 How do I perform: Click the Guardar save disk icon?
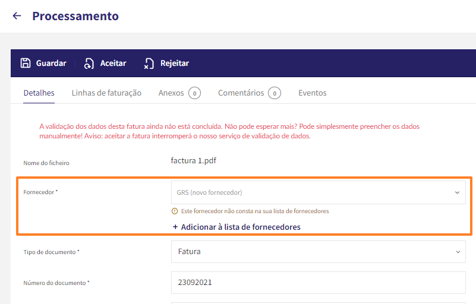click(x=26, y=63)
